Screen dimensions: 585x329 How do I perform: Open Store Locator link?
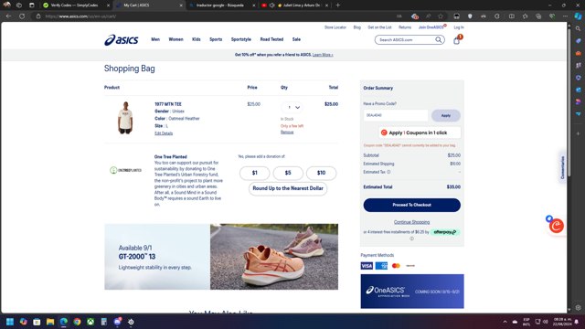335,27
